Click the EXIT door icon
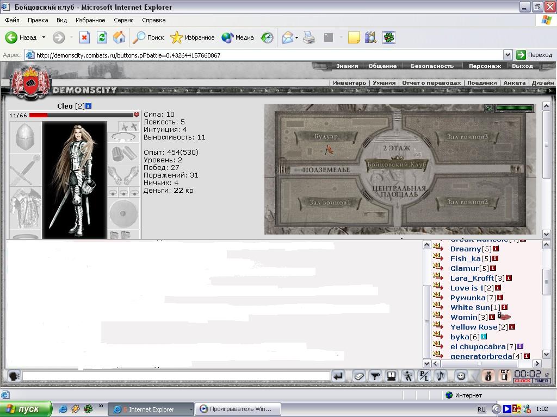557x417 pixels. click(504, 376)
